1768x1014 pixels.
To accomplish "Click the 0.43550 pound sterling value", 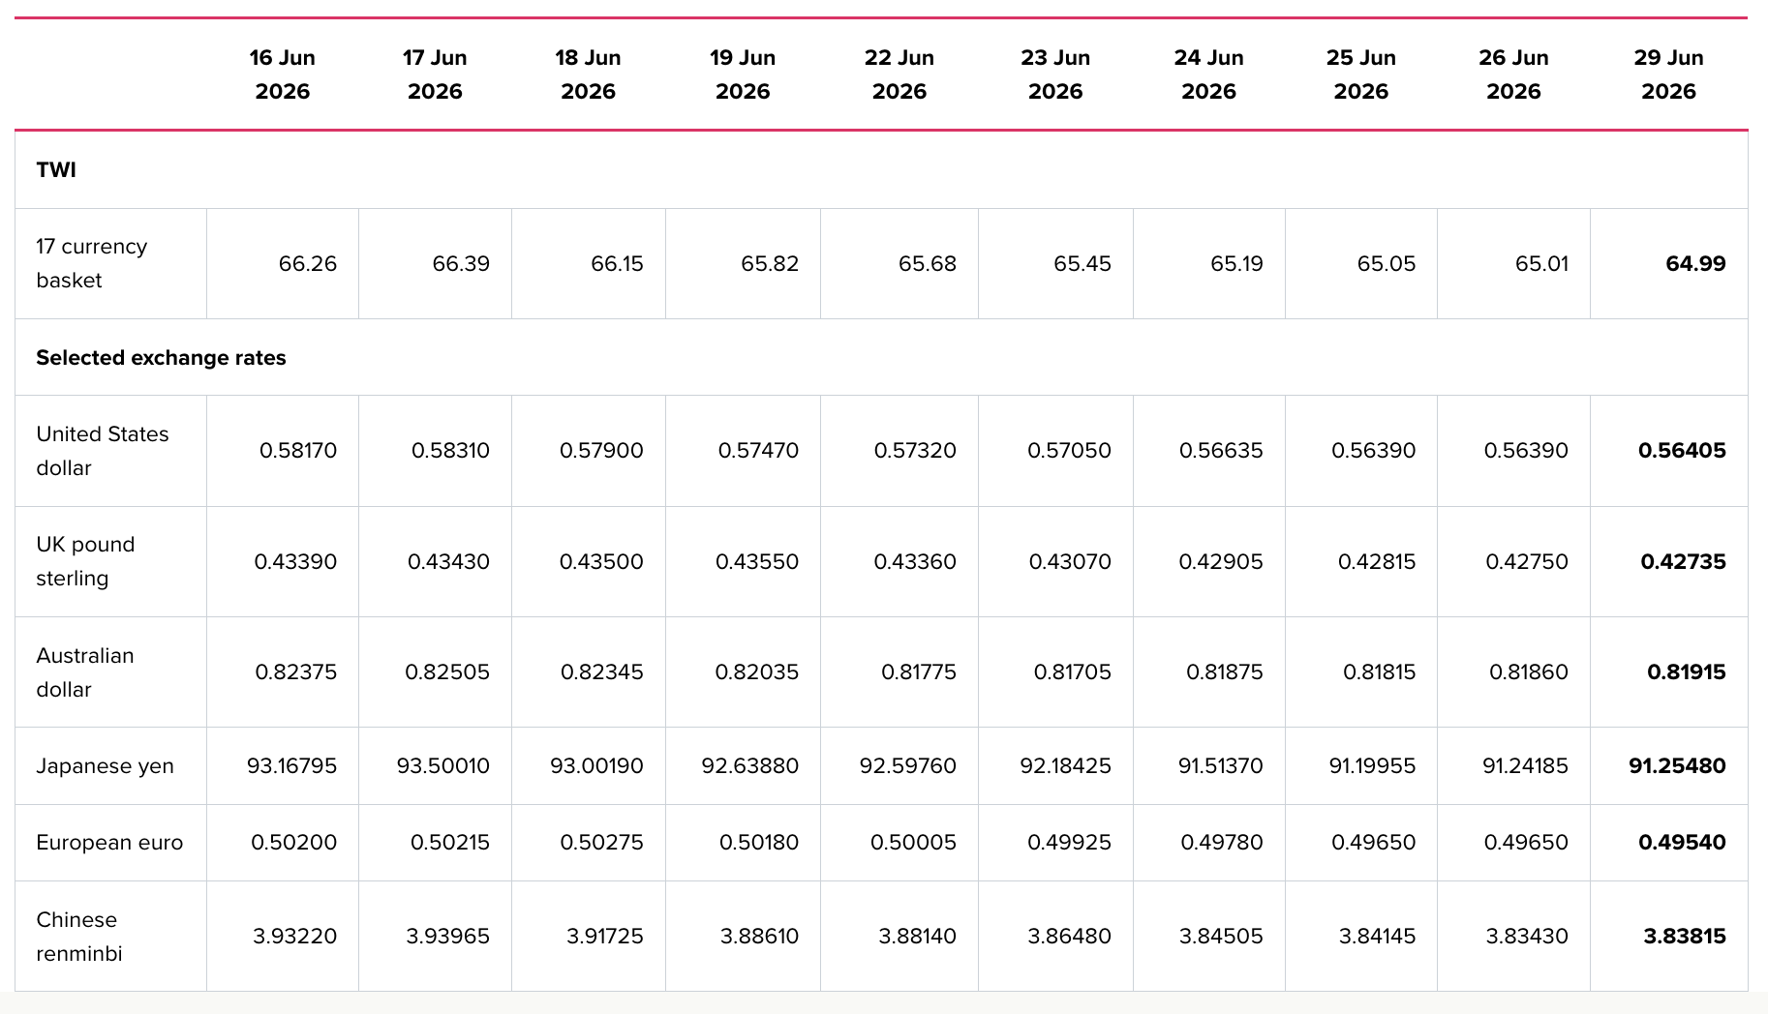I will tap(757, 561).
